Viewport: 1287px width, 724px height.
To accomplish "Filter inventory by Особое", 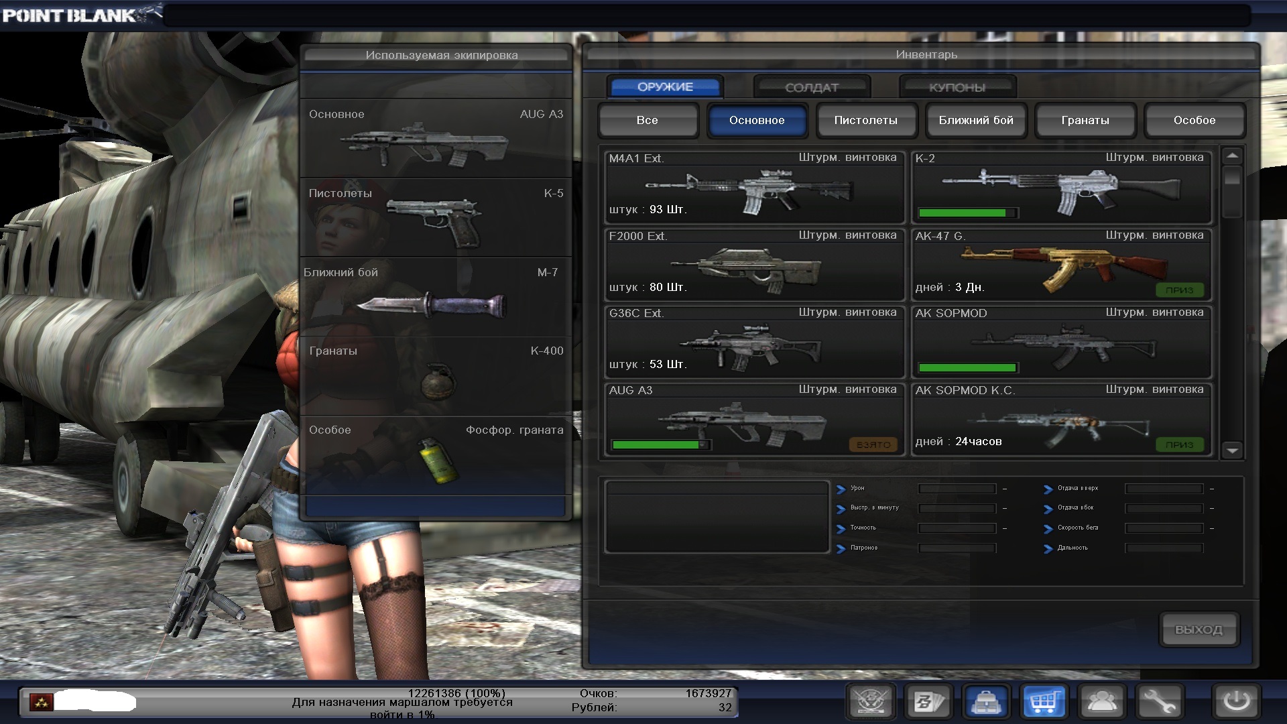I will click(1194, 120).
